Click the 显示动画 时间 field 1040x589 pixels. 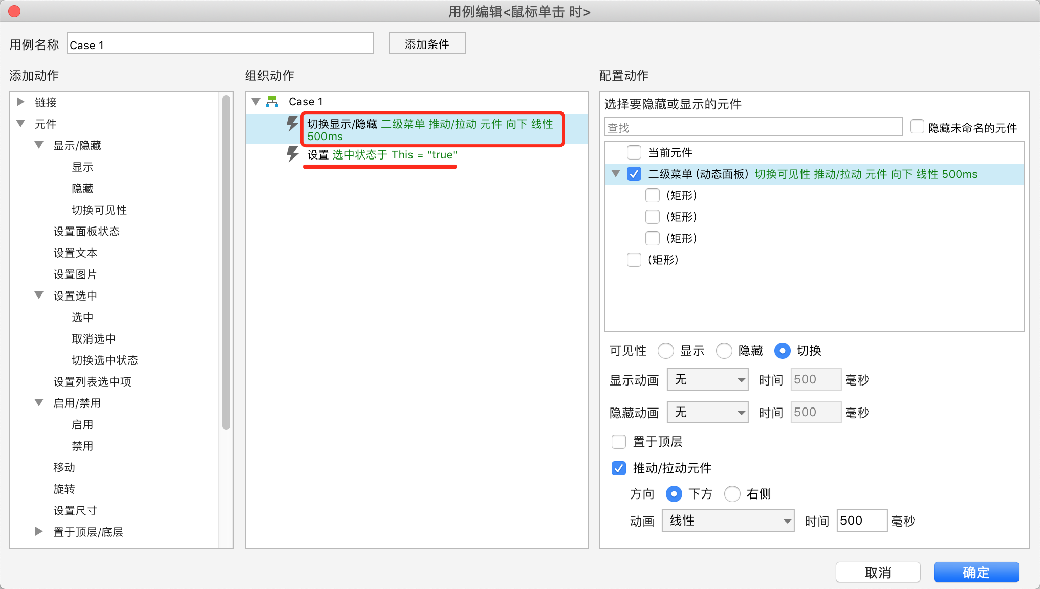pyautogui.click(x=816, y=379)
